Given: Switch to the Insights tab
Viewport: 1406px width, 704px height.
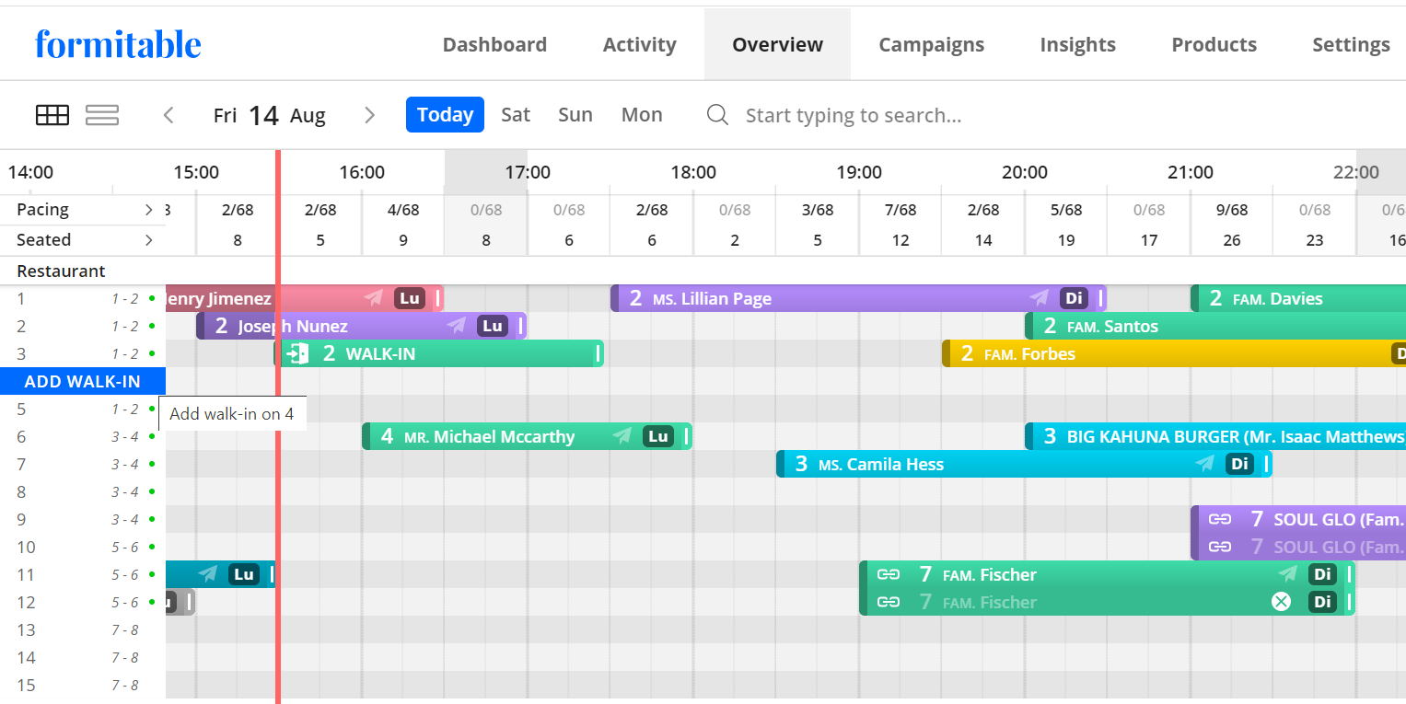Looking at the screenshot, I should pyautogui.click(x=1077, y=43).
